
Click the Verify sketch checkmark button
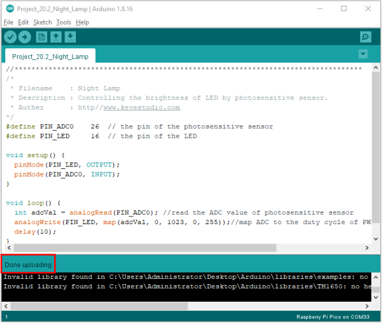click(10, 37)
